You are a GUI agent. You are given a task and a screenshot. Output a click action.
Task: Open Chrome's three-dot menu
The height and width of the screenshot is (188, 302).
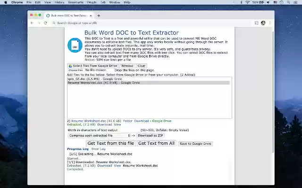tap(270, 23)
